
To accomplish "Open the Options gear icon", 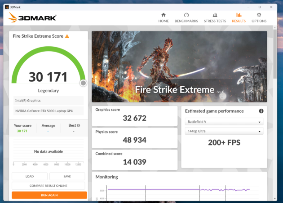I will coord(259,15).
